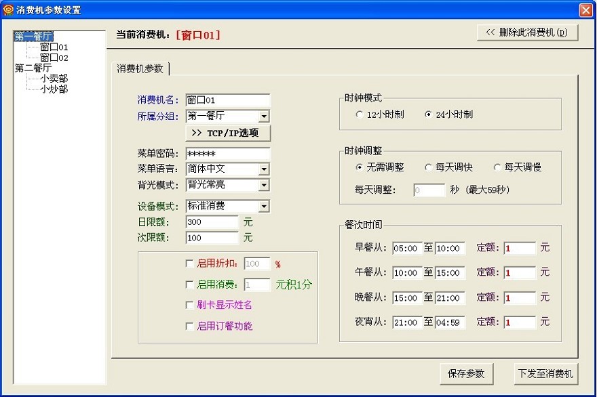Open the 背光模式 dropdown
This screenshot has height=397, width=597.
point(264,185)
